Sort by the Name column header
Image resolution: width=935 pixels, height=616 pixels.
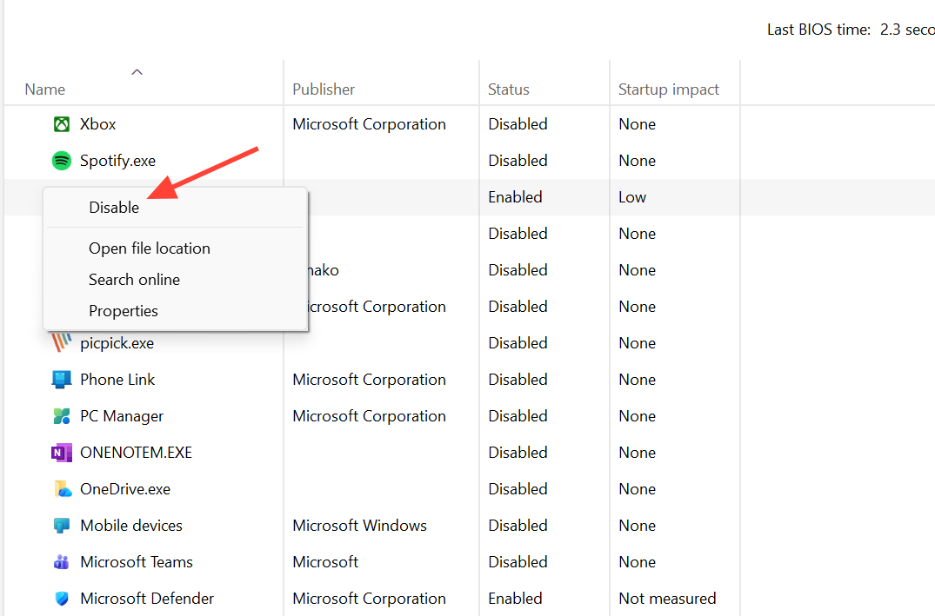[x=44, y=89]
